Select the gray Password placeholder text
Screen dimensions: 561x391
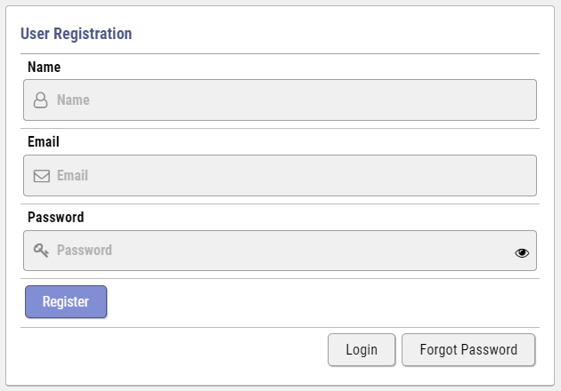[85, 250]
